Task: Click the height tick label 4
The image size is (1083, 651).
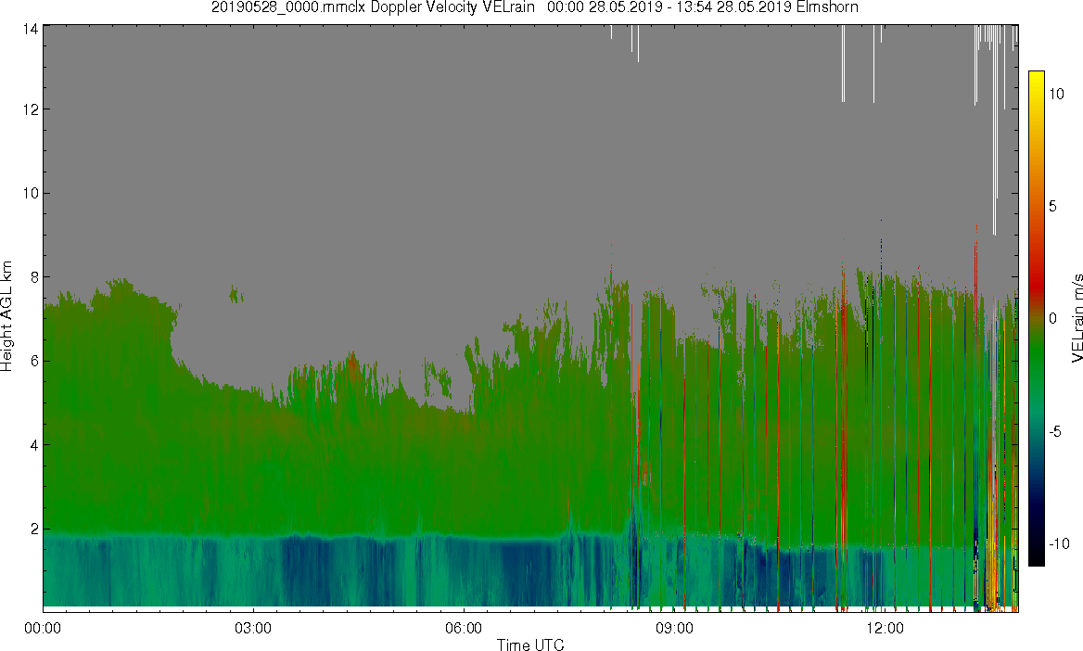Action: coord(33,445)
